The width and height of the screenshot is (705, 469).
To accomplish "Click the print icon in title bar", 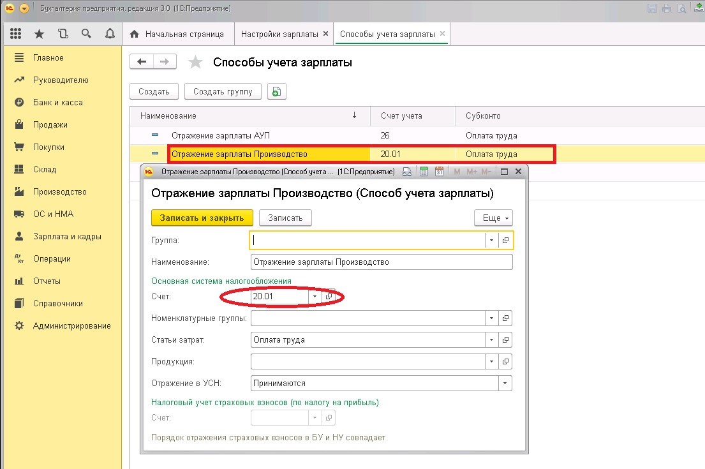I will pyautogui.click(x=667, y=8).
